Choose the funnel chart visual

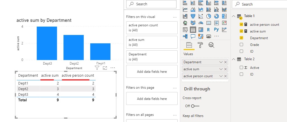point(193,16)
